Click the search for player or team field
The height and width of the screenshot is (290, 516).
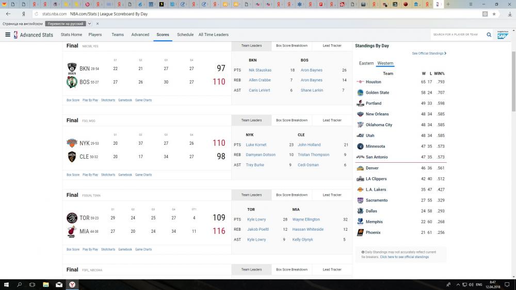[x=457, y=35]
